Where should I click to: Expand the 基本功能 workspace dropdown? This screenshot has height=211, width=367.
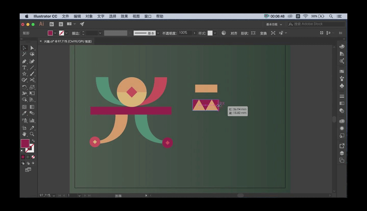point(274,24)
